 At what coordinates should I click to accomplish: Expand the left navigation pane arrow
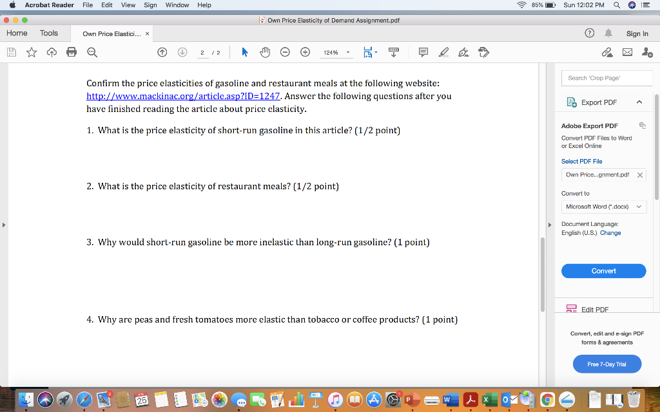pos(4,225)
